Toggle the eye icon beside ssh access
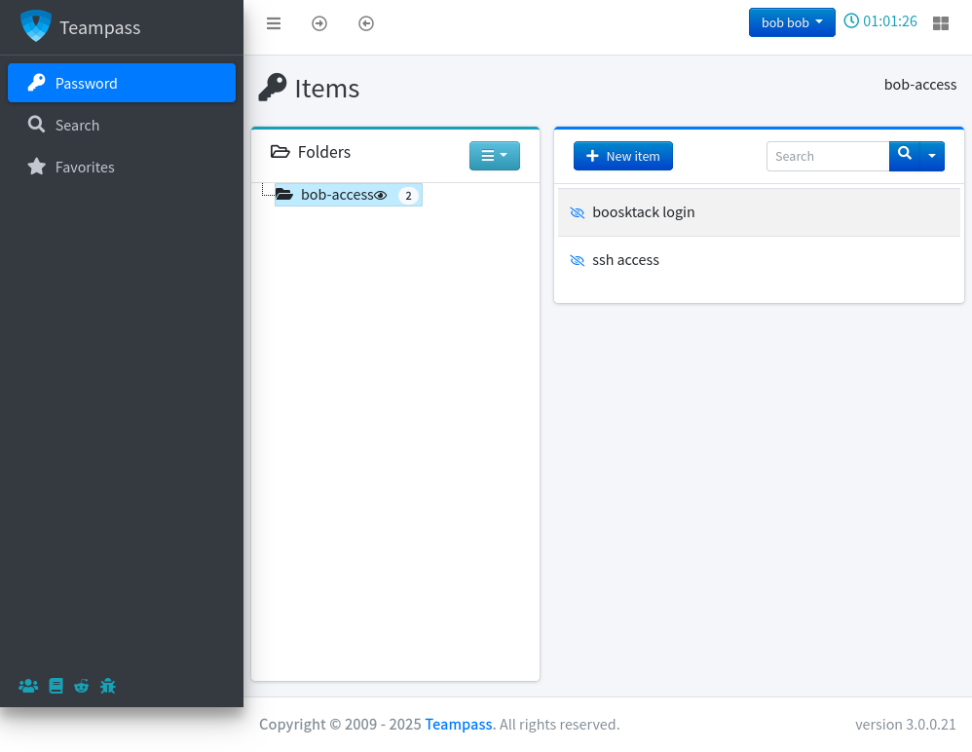972x752 pixels. click(x=577, y=260)
